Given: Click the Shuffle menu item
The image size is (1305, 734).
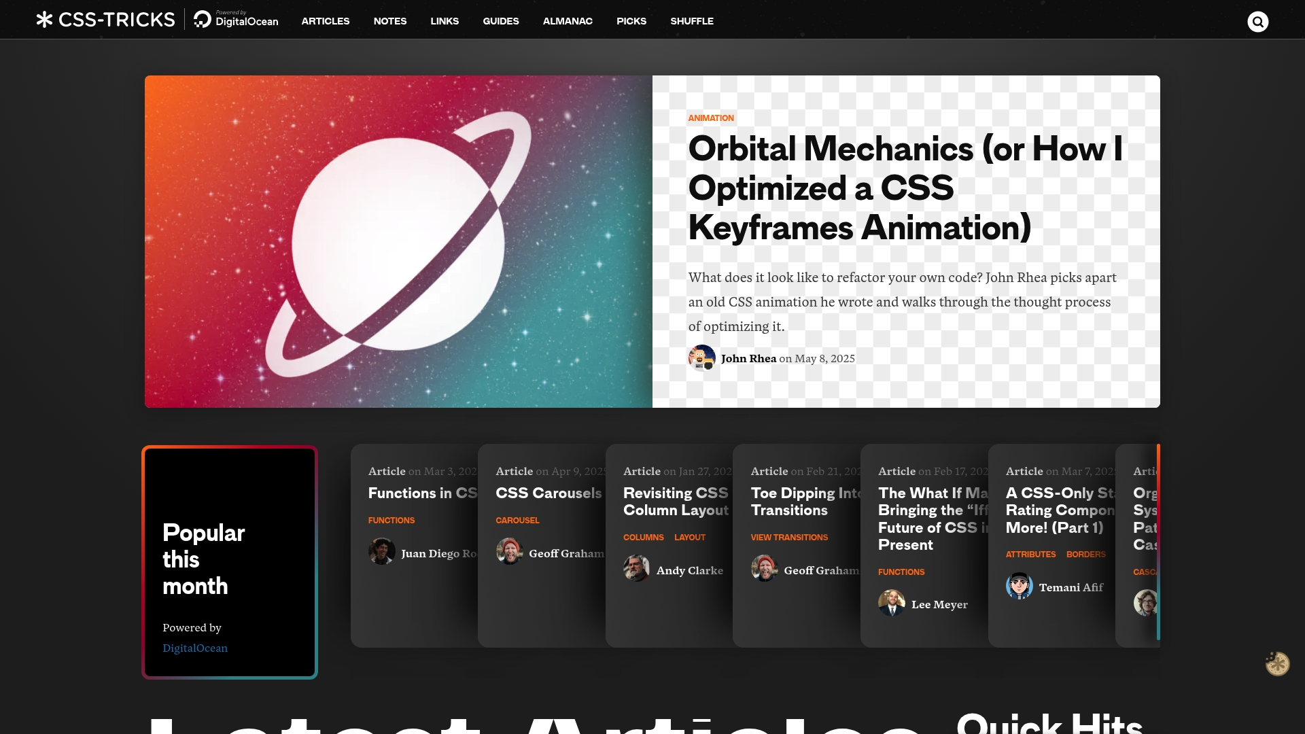Looking at the screenshot, I should pyautogui.click(x=692, y=21).
